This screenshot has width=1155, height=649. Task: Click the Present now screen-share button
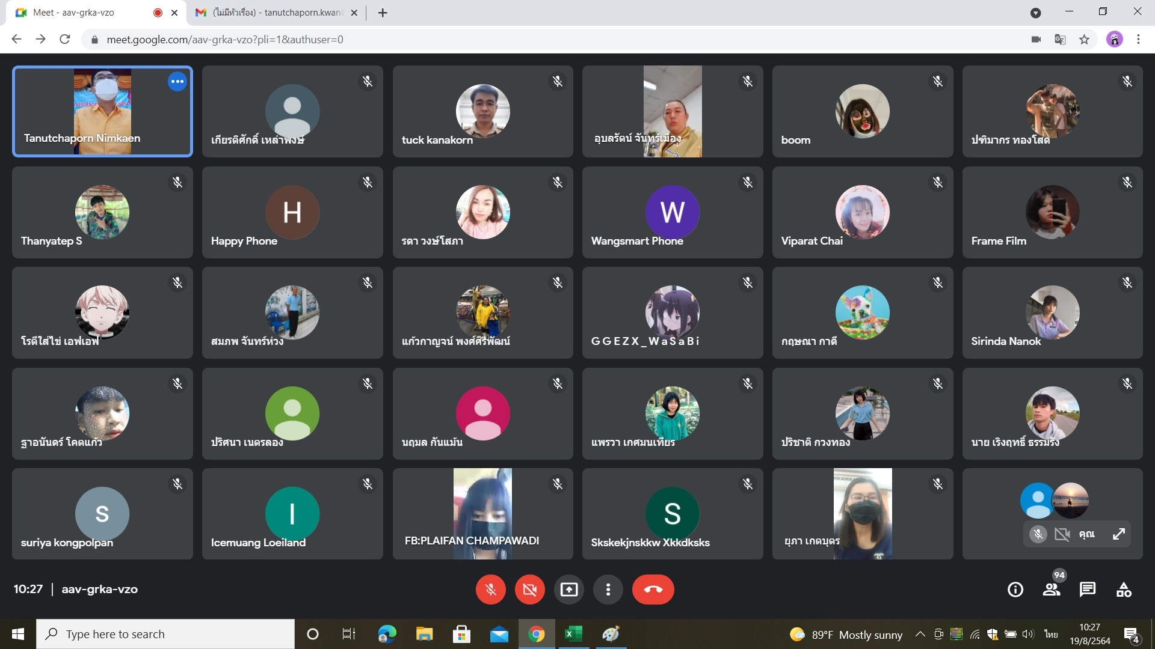[x=568, y=590]
